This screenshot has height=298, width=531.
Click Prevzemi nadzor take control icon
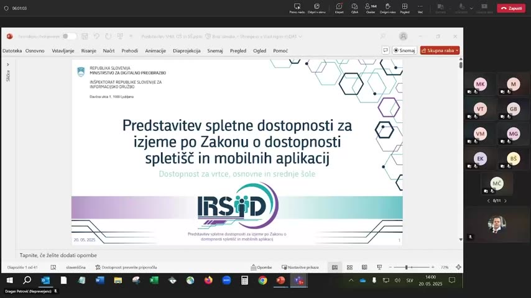297,8
